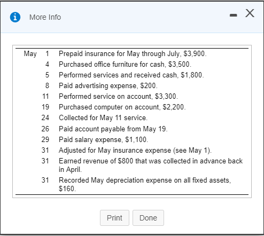
Task: Click the 'in April.' continuation line
Action: [70, 169]
